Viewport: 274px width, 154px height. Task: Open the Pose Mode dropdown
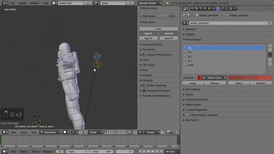(x=50, y=132)
